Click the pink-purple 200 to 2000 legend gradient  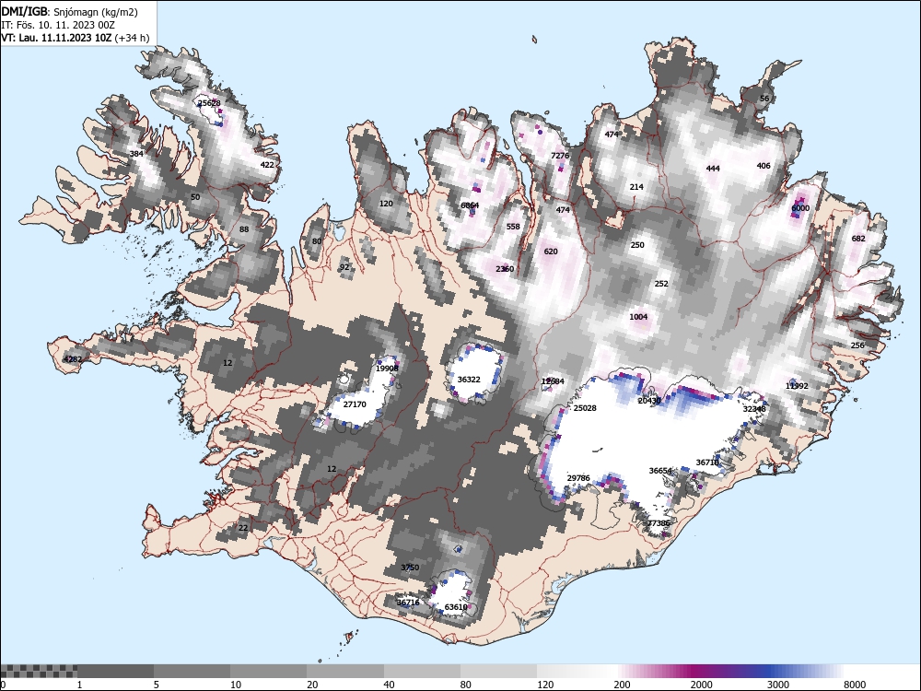[x=652, y=671]
